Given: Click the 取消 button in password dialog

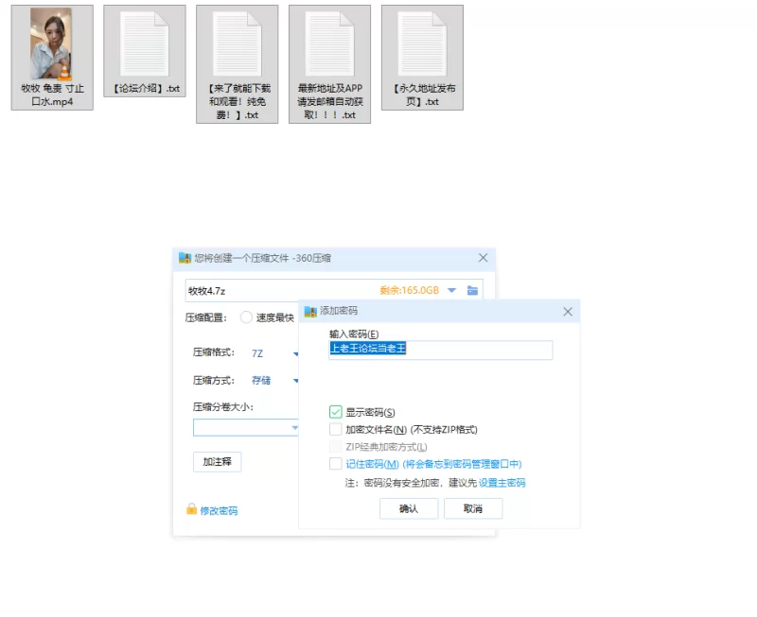Looking at the screenshot, I should point(473,508).
